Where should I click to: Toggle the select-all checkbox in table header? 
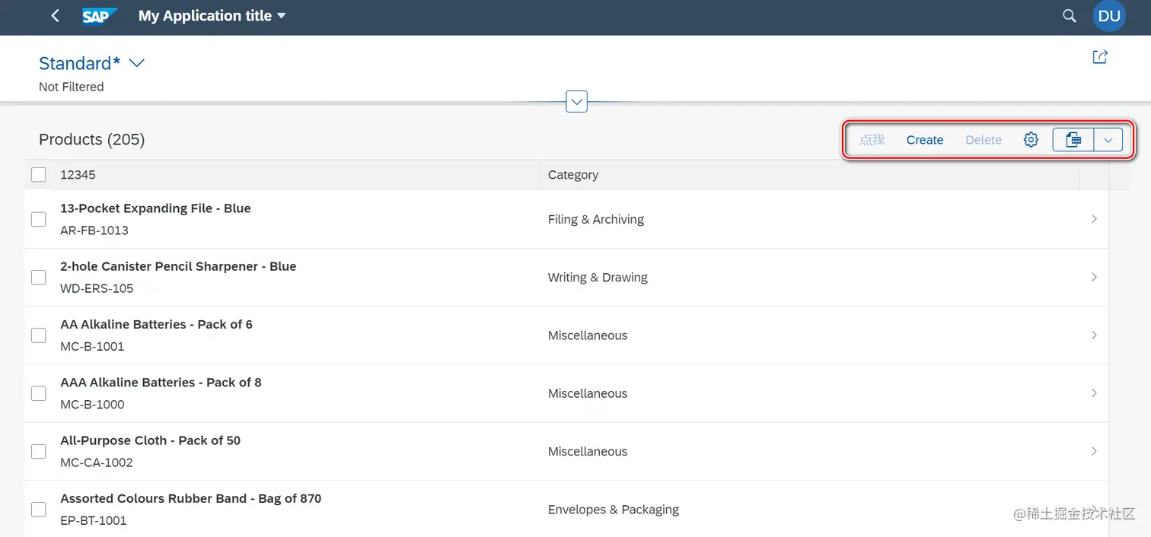click(x=39, y=175)
